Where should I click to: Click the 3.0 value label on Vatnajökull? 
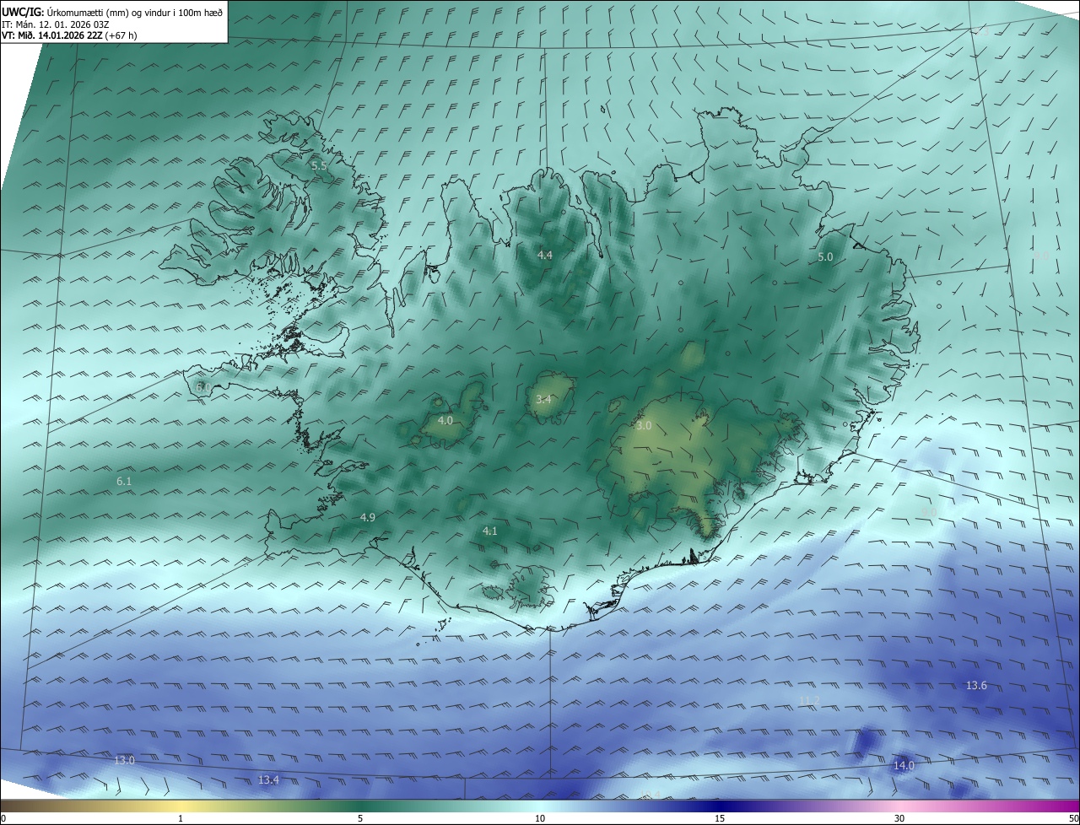pos(644,426)
